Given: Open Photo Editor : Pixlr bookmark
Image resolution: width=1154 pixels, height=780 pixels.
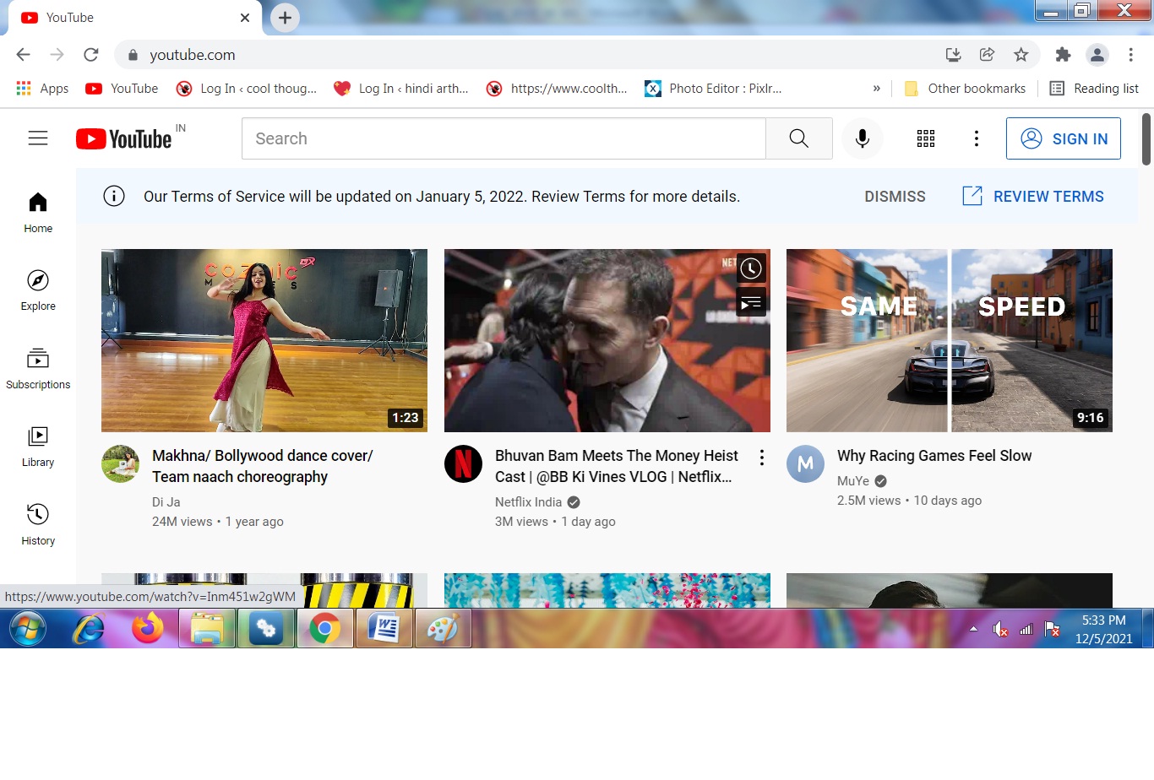Looking at the screenshot, I should tap(713, 89).
